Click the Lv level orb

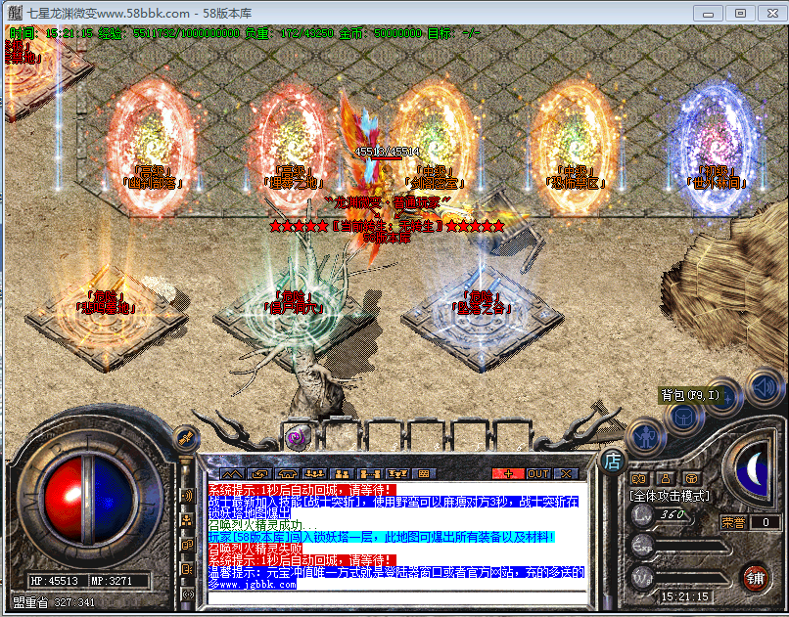pyautogui.click(x=642, y=515)
